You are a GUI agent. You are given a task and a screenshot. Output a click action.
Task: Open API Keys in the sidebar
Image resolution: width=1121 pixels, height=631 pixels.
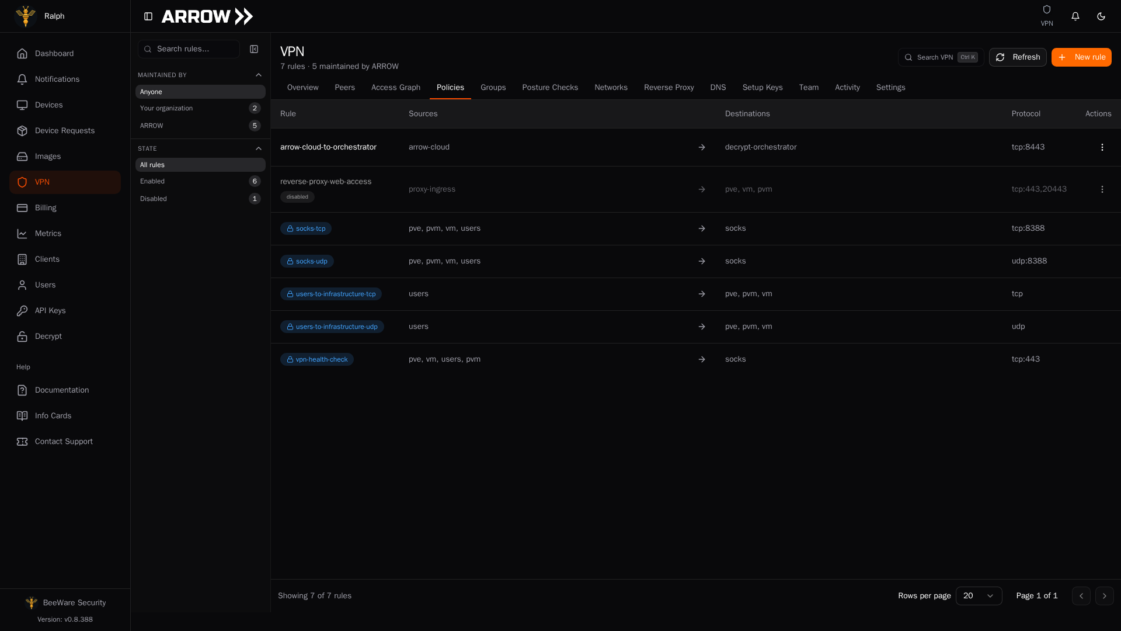(65, 311)
